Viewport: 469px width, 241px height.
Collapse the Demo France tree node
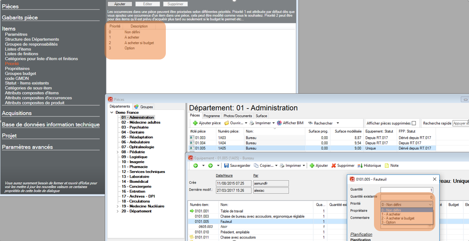(x=112, y=113)
